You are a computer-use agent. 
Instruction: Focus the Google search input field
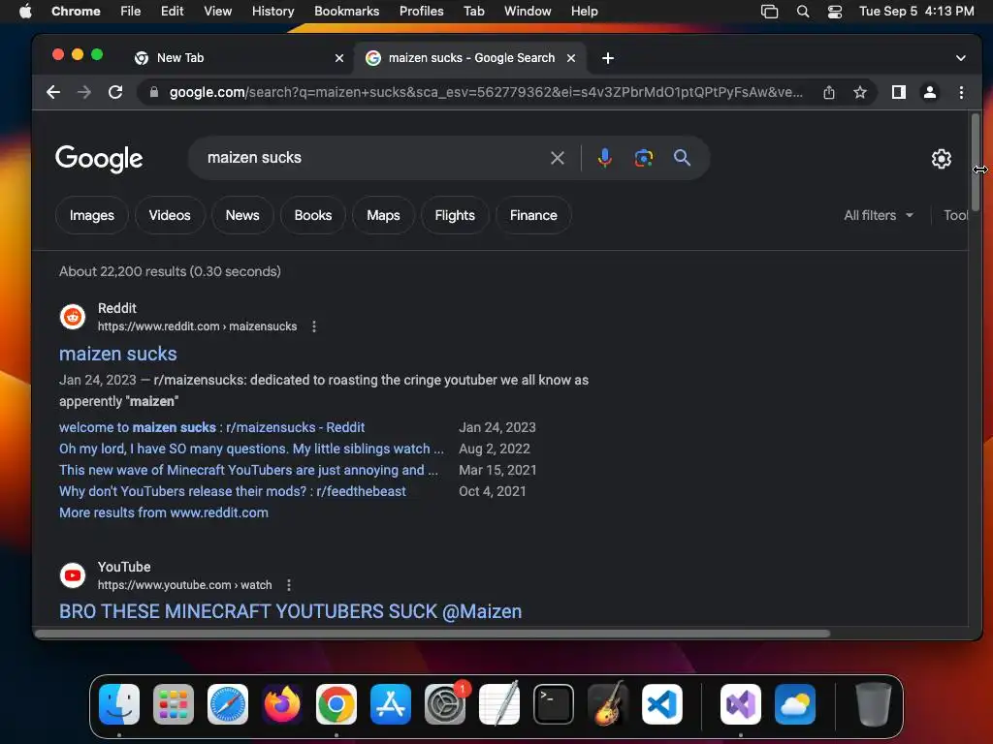point(373,158)
